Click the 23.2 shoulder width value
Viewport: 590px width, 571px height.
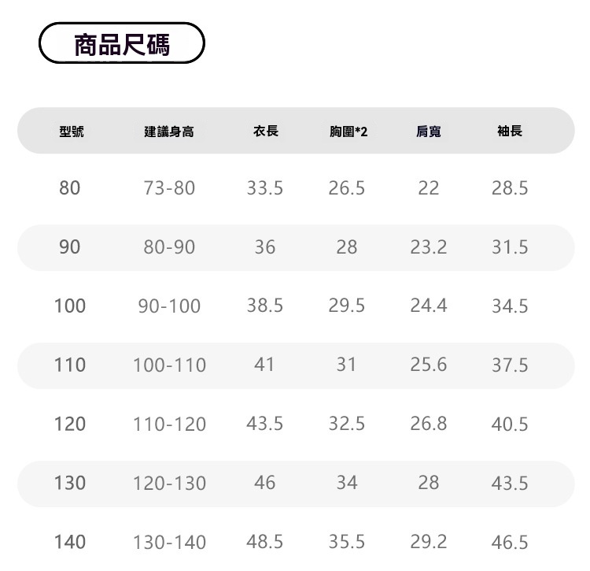tap(428, 247)
